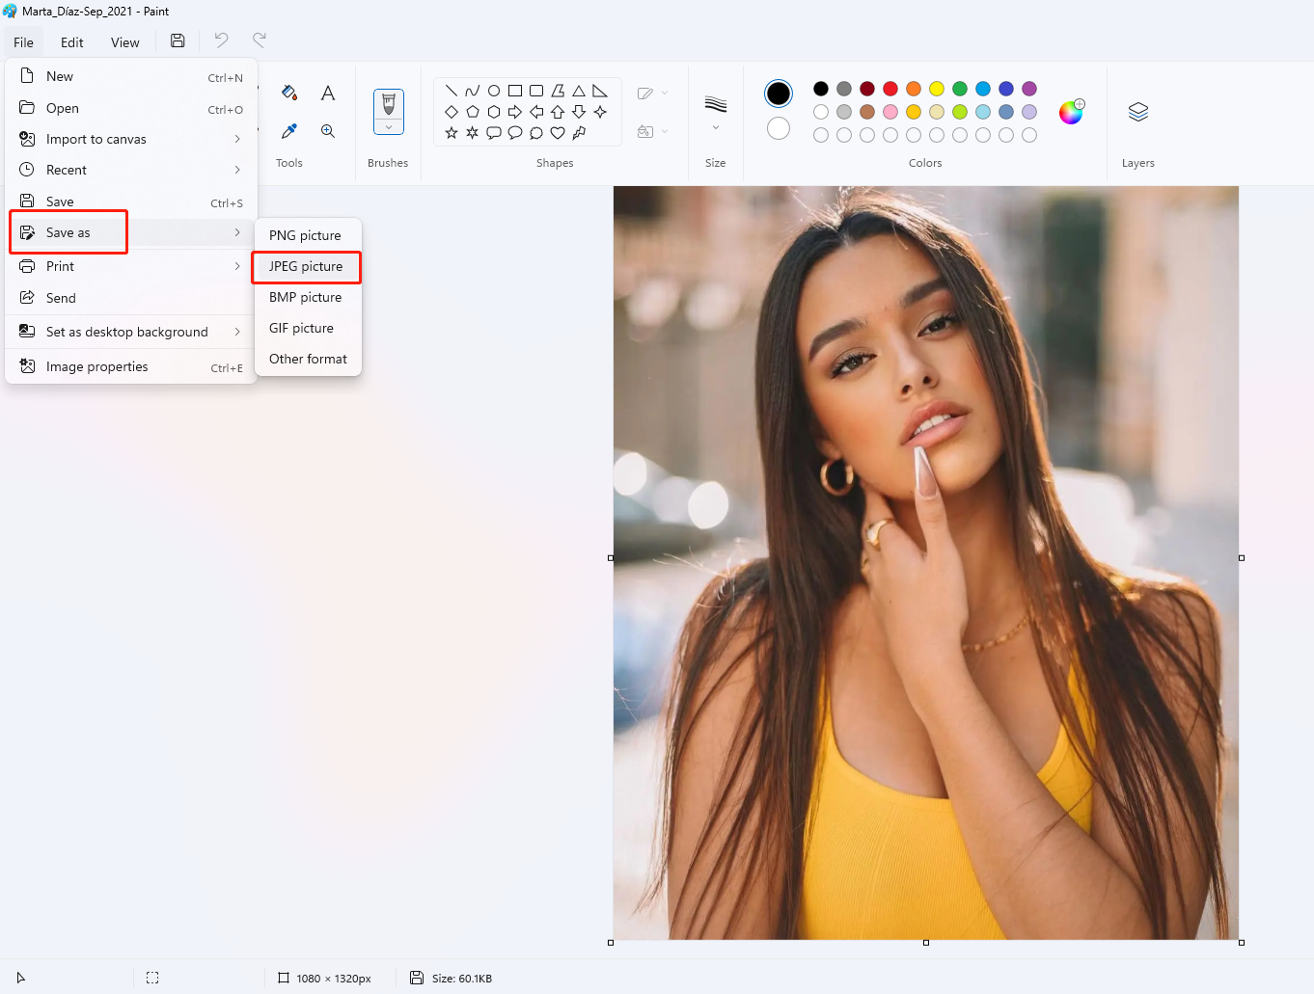Open the Edit menu
Screen dimensions: 1314x994
click(72, 42)
